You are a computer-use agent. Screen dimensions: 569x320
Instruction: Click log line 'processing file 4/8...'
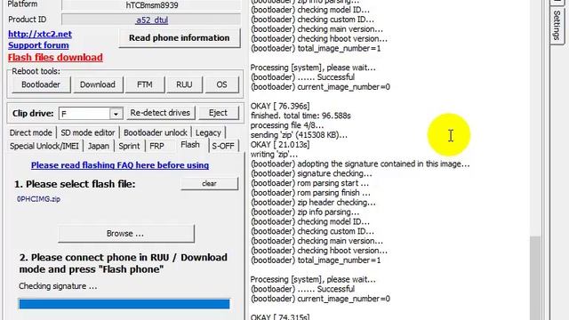coord(287,125)
